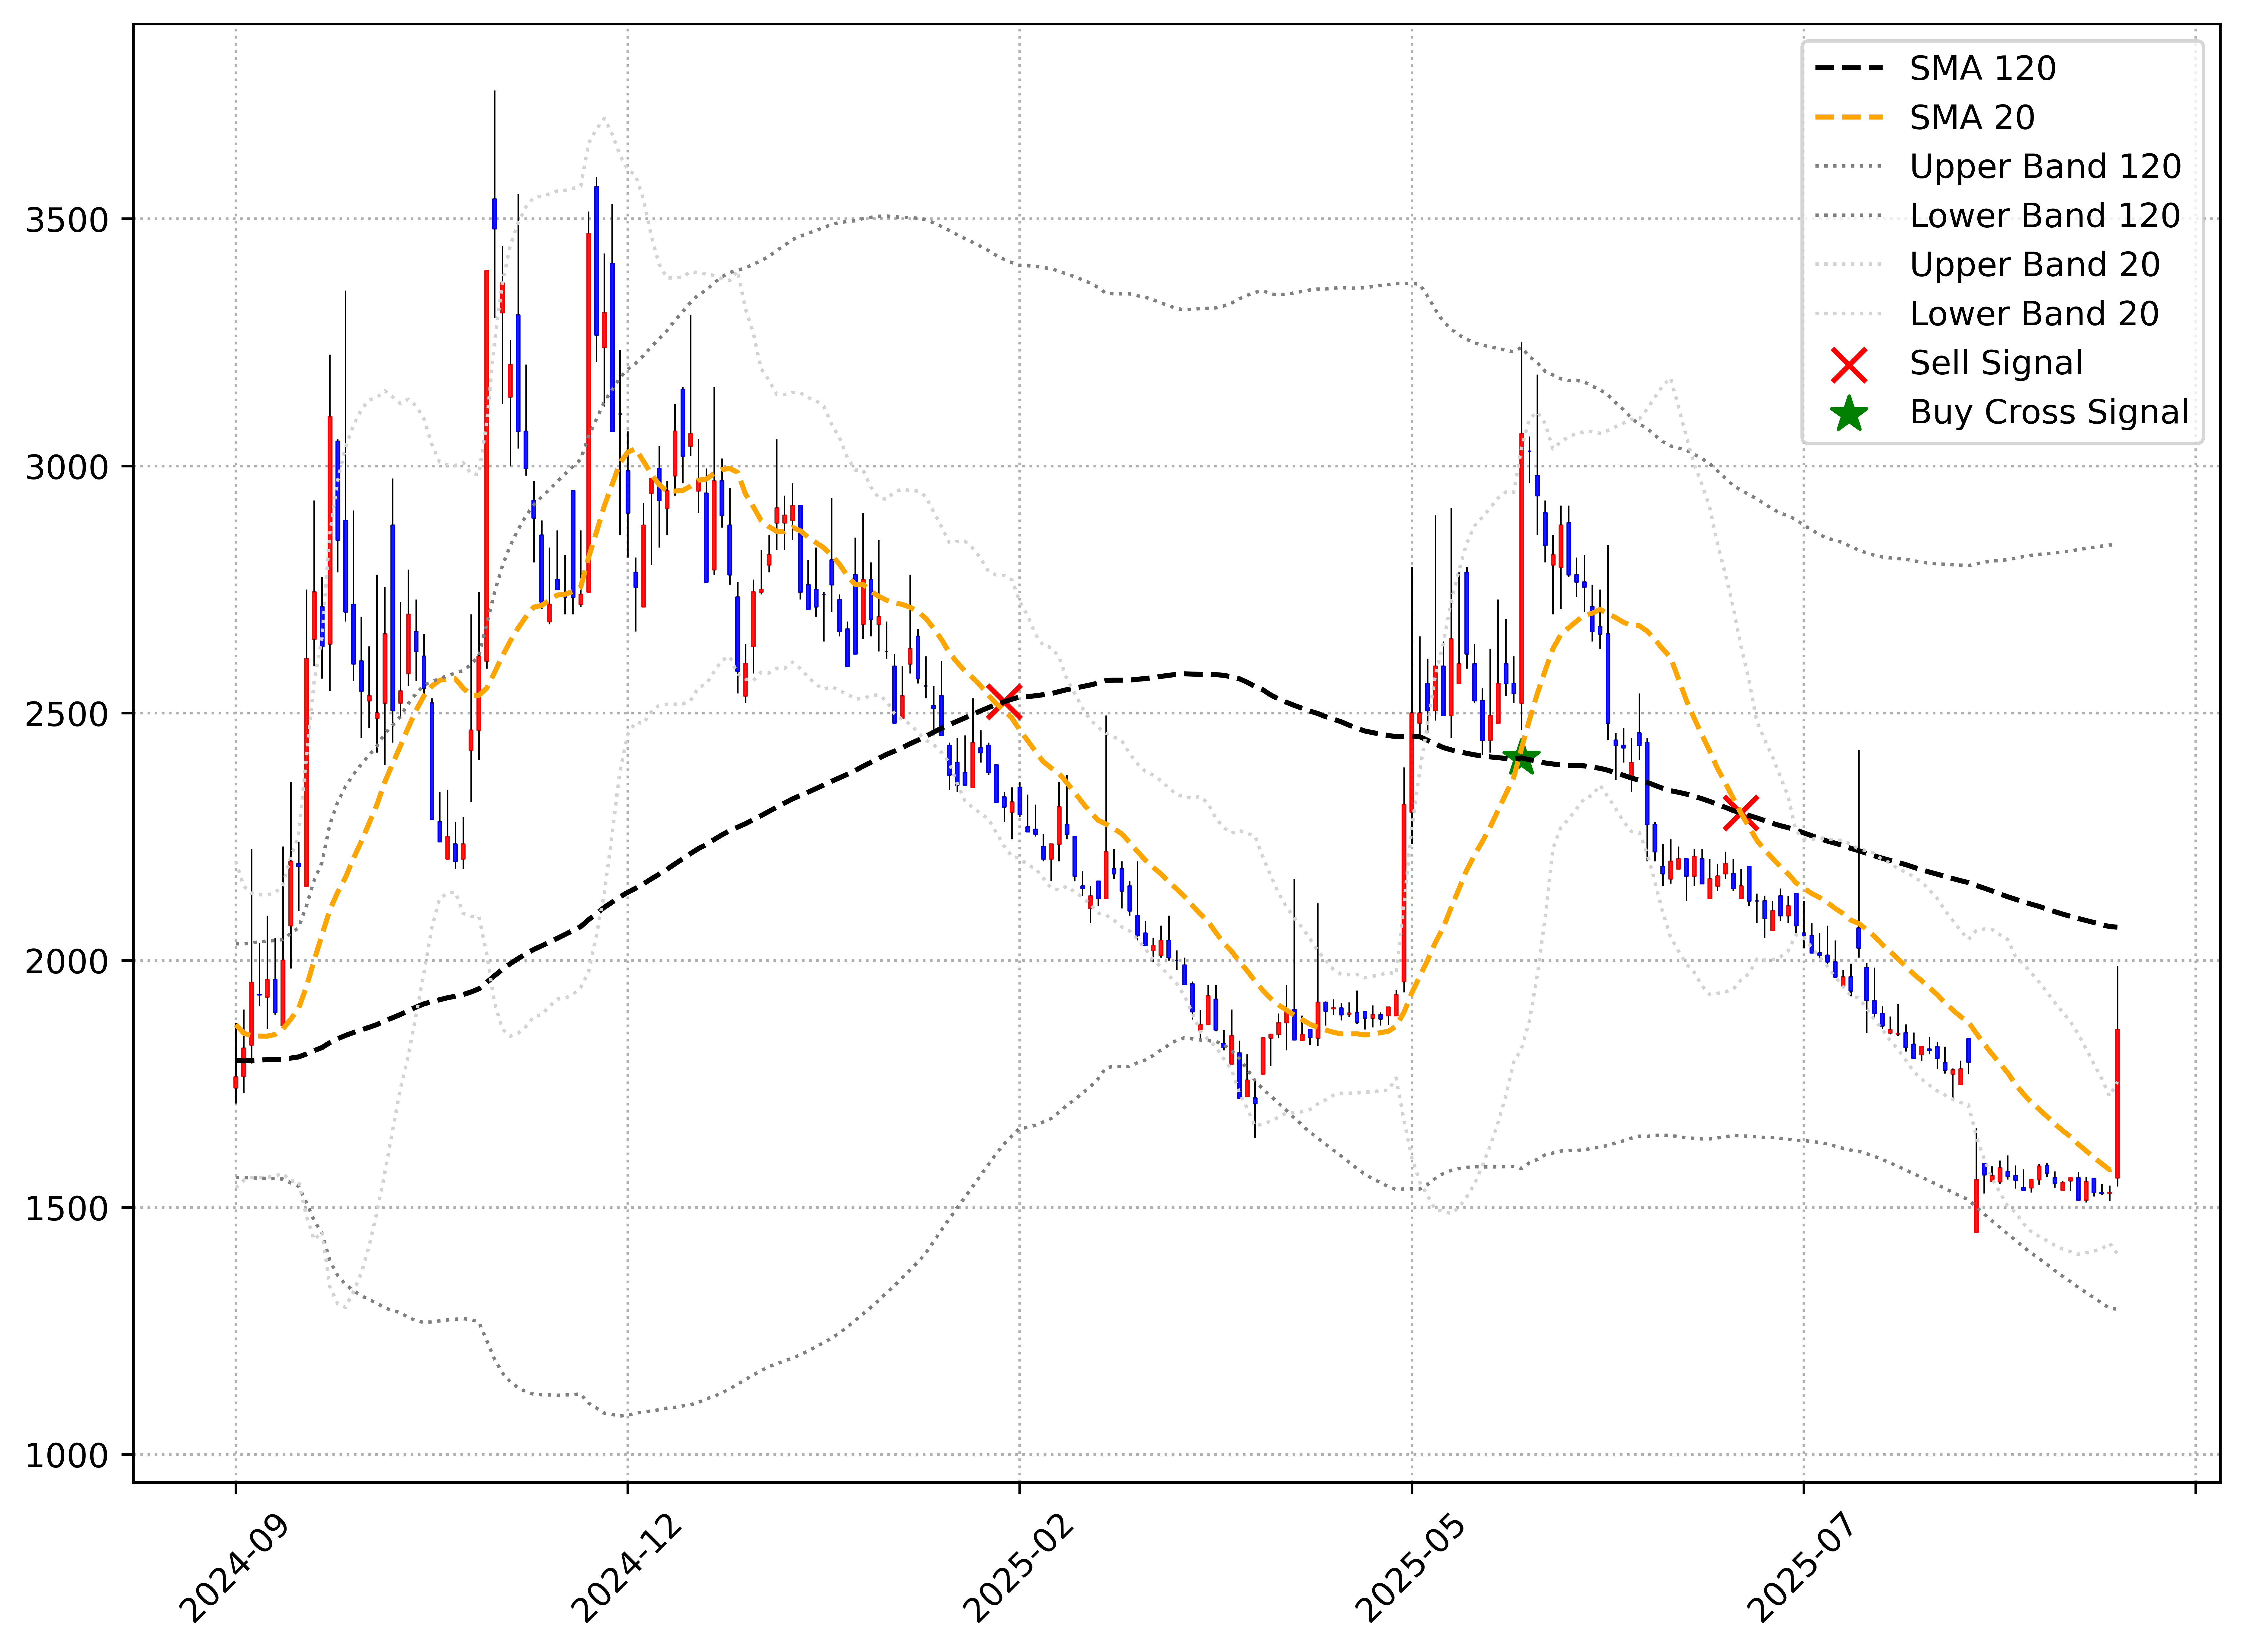Click the red sell signal X near 2025-02

(x=1004, y=702)
